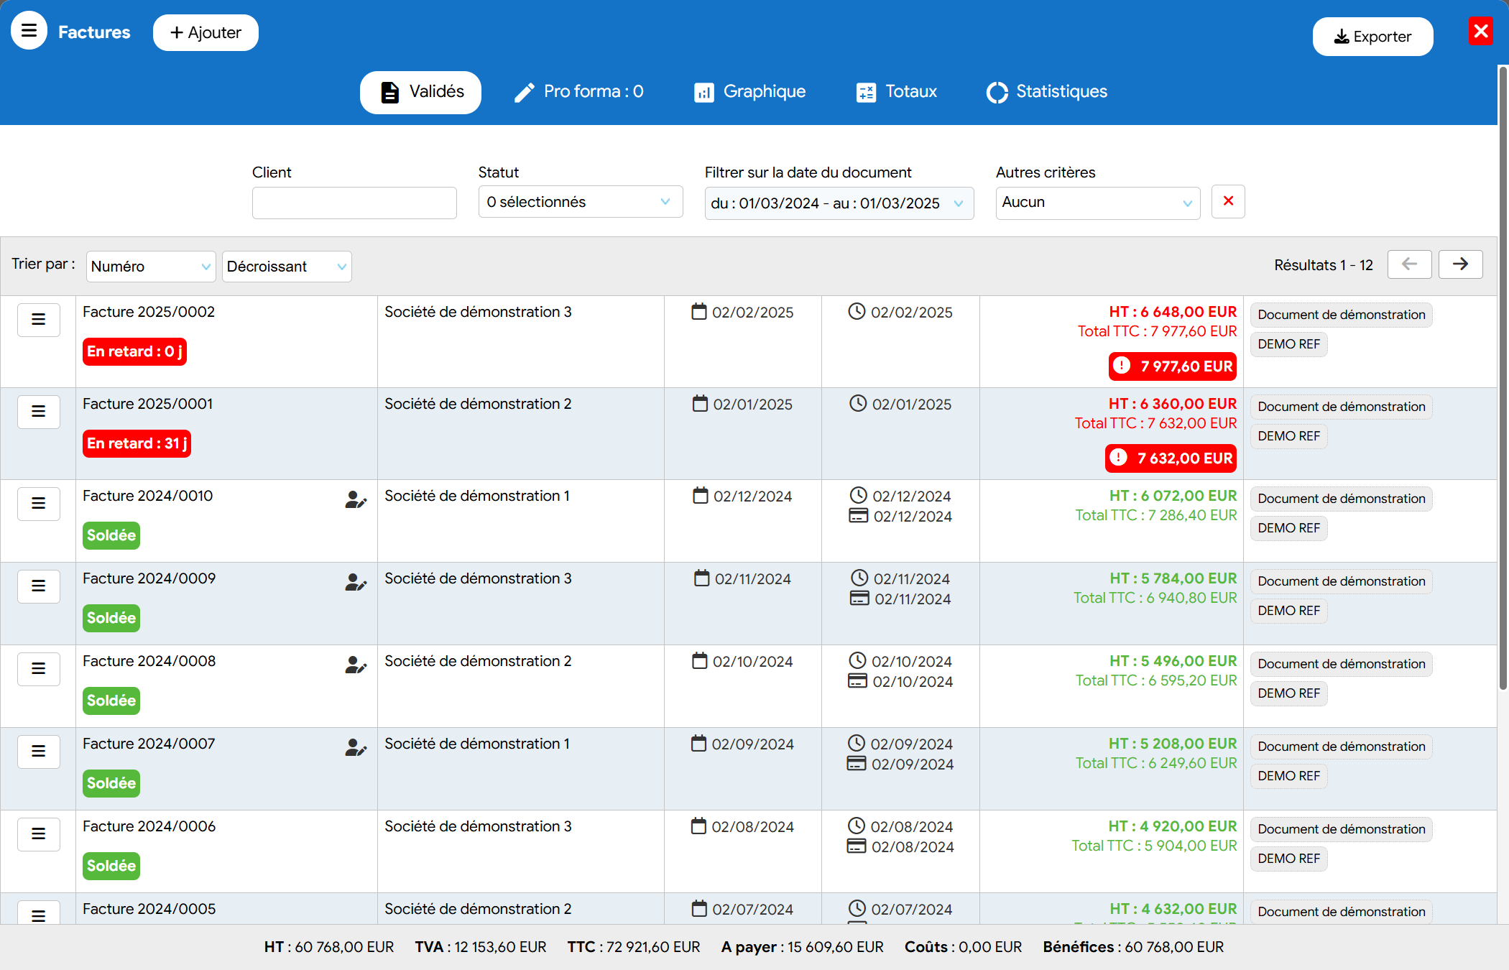Click Soldée badge on Facture 2024/0010
The image size is (1509, 970).
[x=111, y=535]
